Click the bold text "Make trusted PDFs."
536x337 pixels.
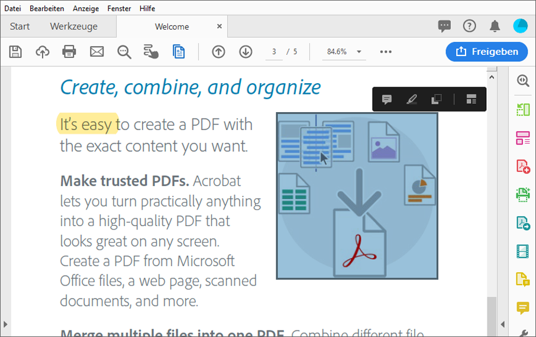pos(125,181)
